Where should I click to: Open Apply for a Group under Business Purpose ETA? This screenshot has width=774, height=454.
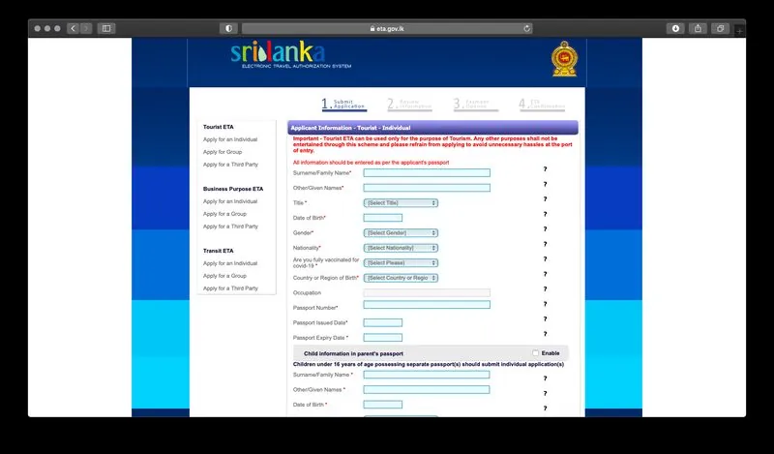[224, 214]
